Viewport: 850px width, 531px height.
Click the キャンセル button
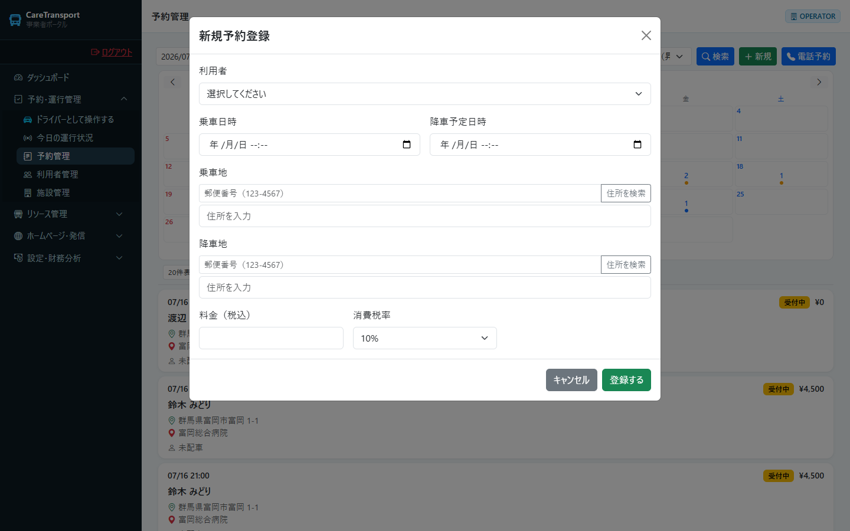[571, 380]
